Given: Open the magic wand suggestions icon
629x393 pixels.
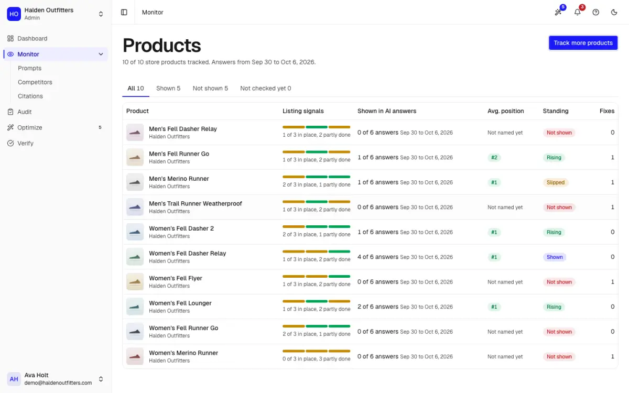Looking at the screenshot, I should click(x=558, y=12).
